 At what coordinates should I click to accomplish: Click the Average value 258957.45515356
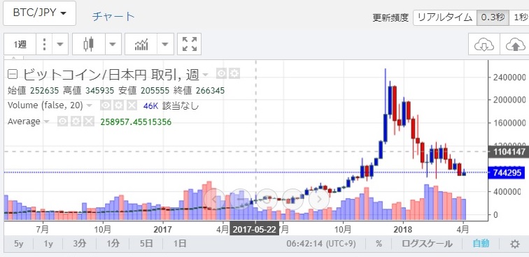pyautogui.click(x=136, y=122)
